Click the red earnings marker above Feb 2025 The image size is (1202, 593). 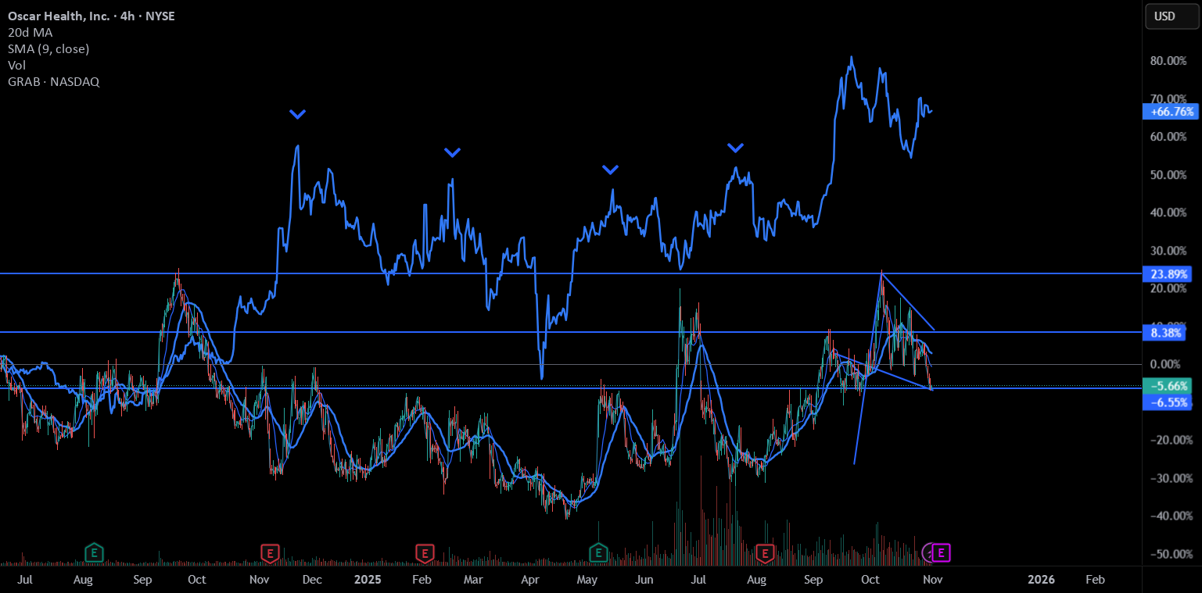pos(425,553)
